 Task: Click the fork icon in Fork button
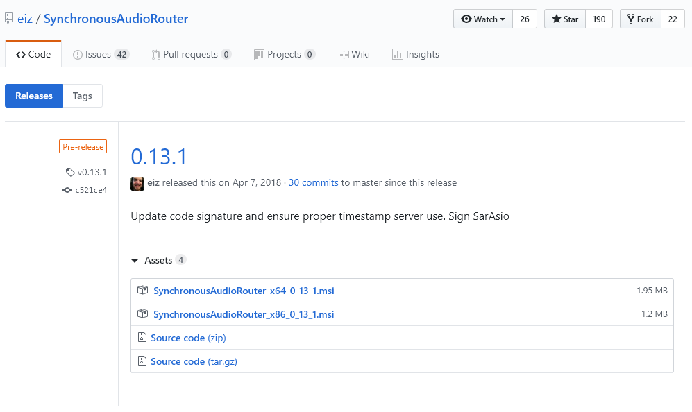click(x=631, y=19)
